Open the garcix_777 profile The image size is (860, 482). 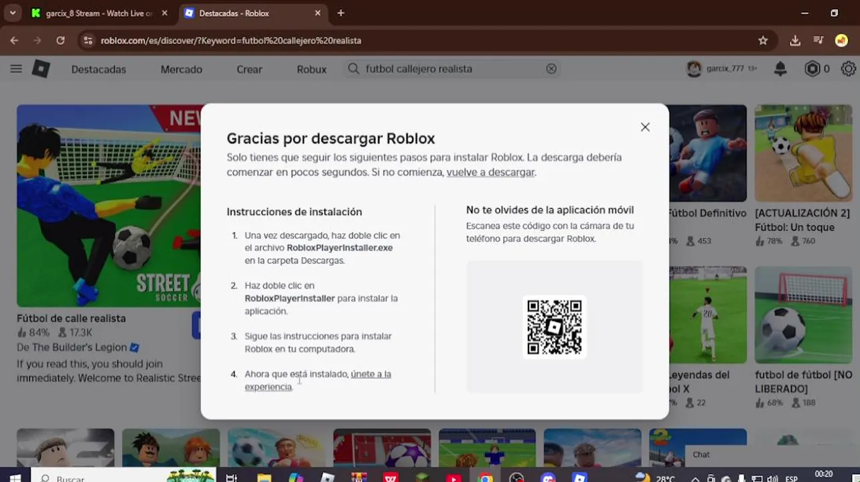click(x=721, y=69)
